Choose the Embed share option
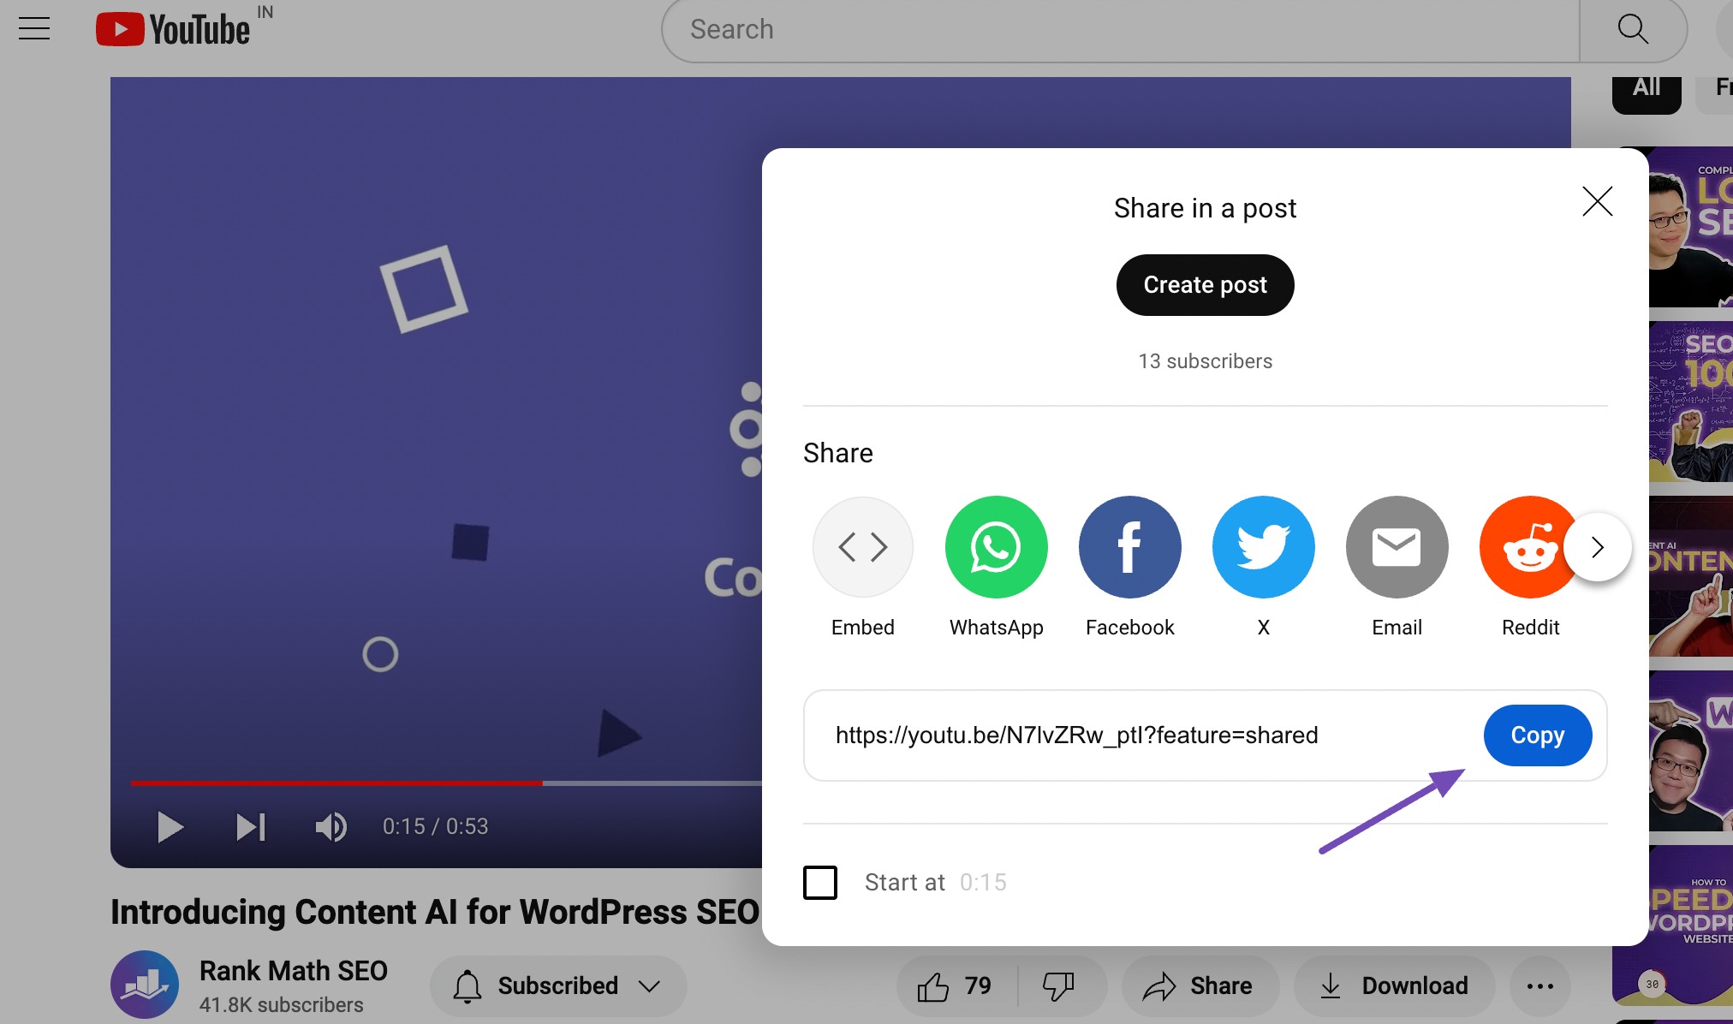This screenshot has width=1733, height=1024. pos(862,567)
